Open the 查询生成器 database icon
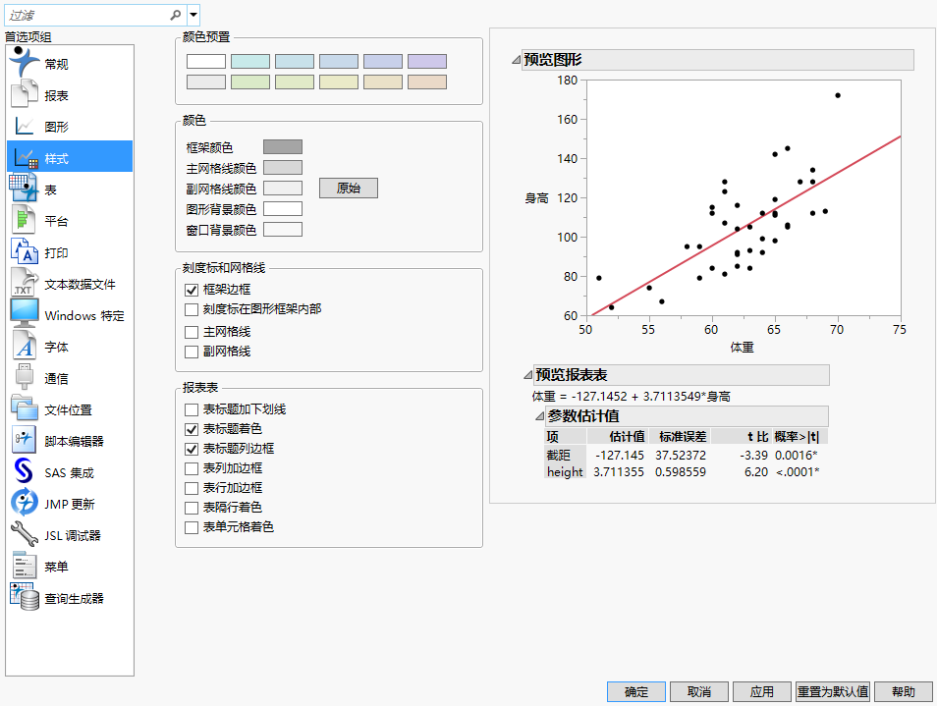This screenshot has width=937, height=706. click(x=24, y=597)
